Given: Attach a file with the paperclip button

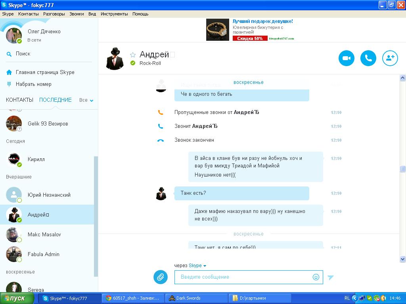Looking at the screenshot, I should click(161, 277).
